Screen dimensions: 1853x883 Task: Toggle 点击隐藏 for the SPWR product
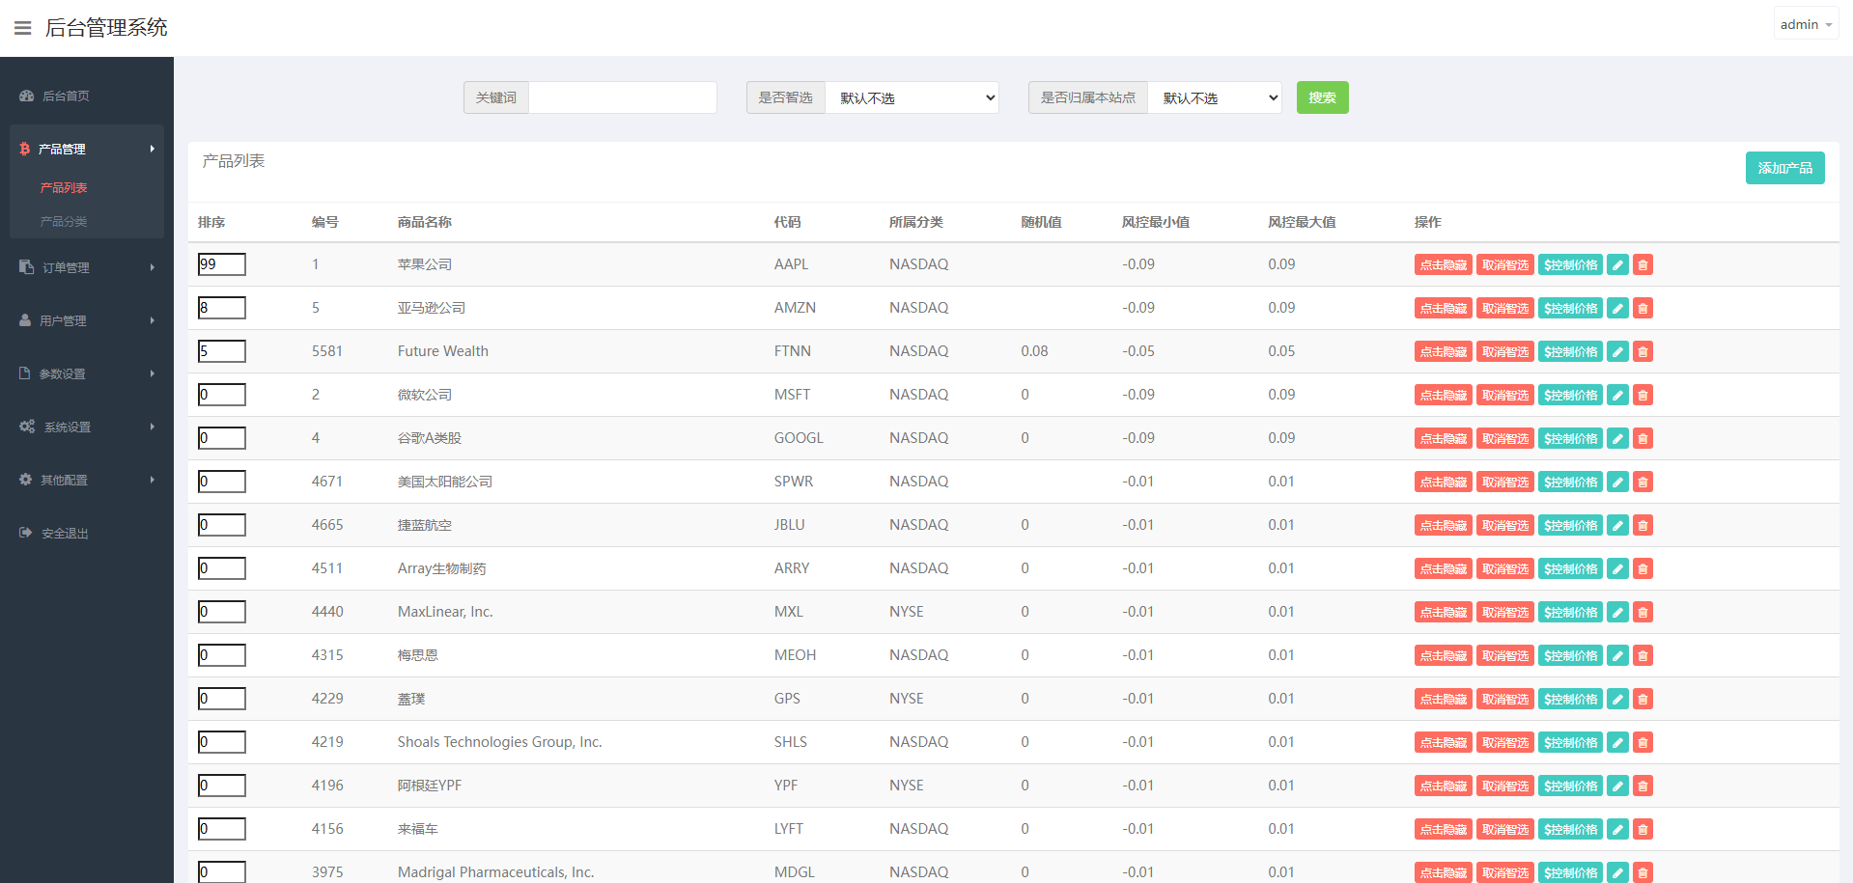coord(1443,483)
